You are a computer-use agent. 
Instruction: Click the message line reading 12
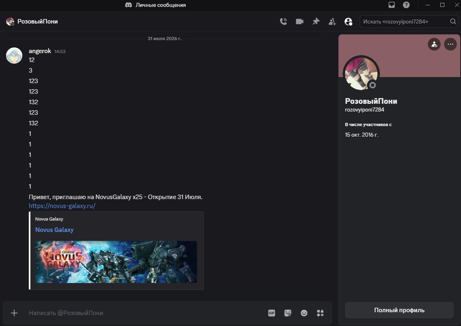coord(32,60)
